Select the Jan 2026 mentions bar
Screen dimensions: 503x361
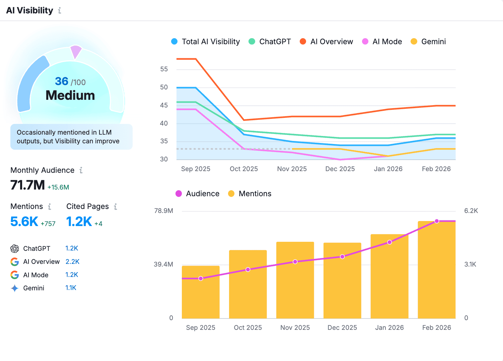[389, 276]
